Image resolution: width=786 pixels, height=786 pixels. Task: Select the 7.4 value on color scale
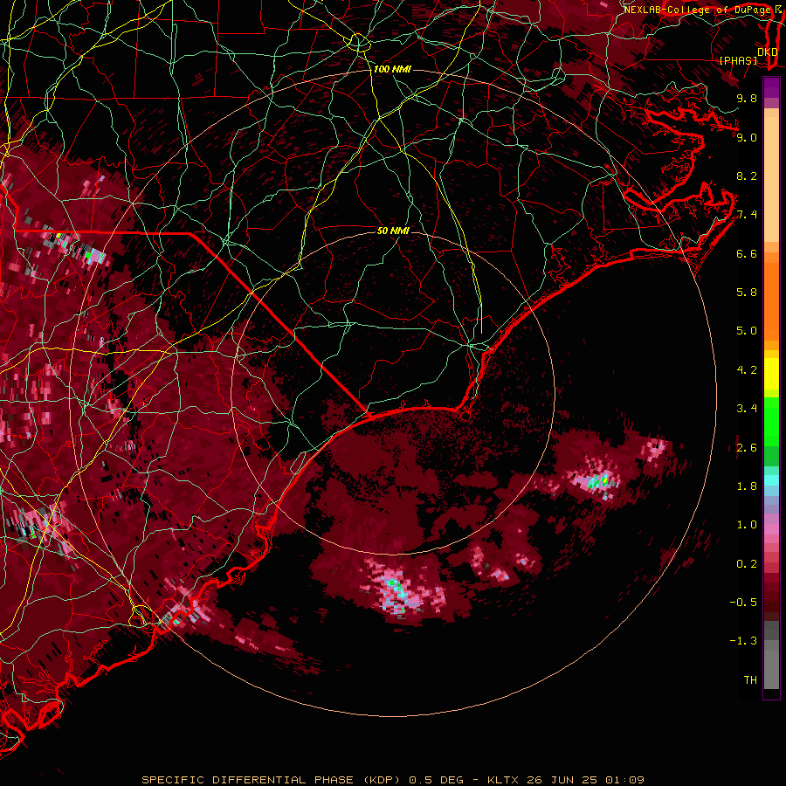click(747, 215)
